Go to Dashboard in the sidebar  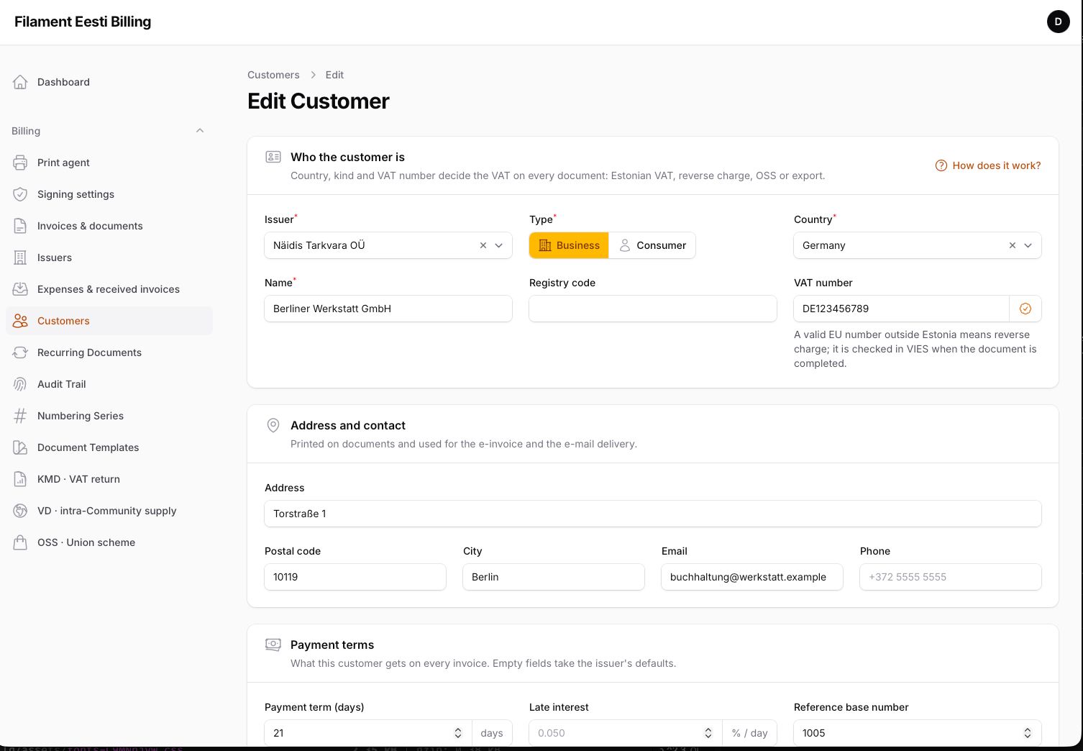coord(109,82)
